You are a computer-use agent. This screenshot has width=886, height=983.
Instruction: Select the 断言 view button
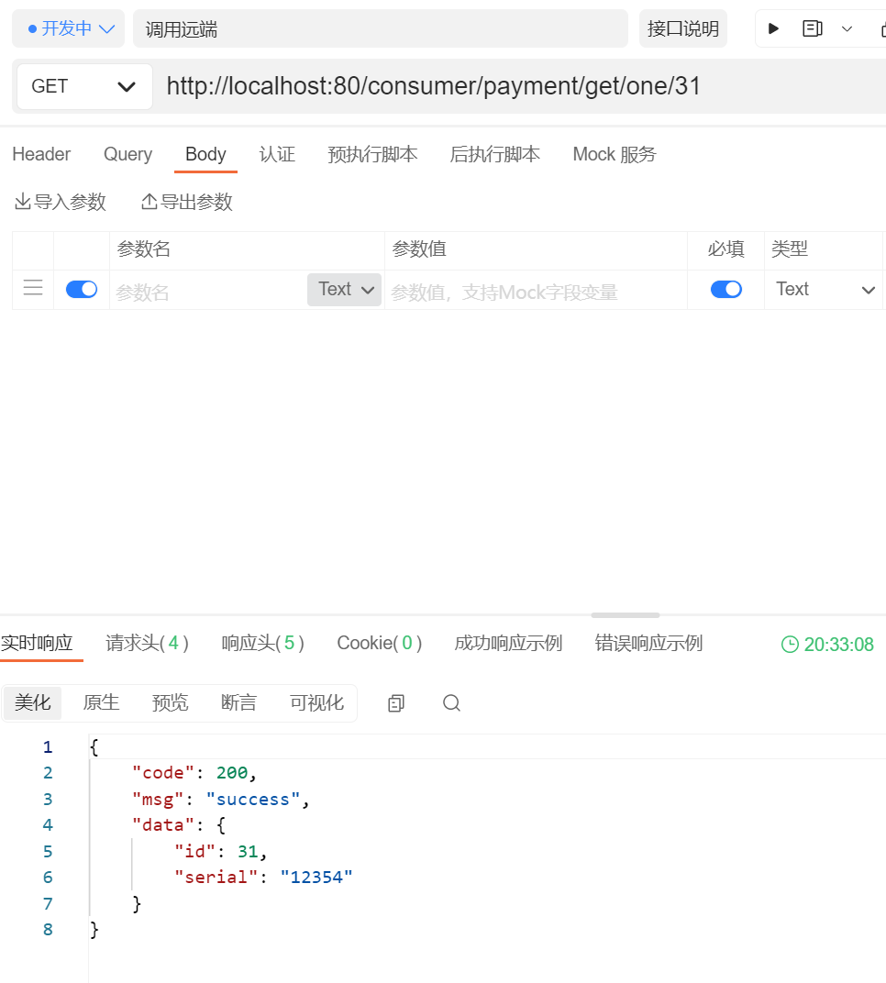pos(238,702)
